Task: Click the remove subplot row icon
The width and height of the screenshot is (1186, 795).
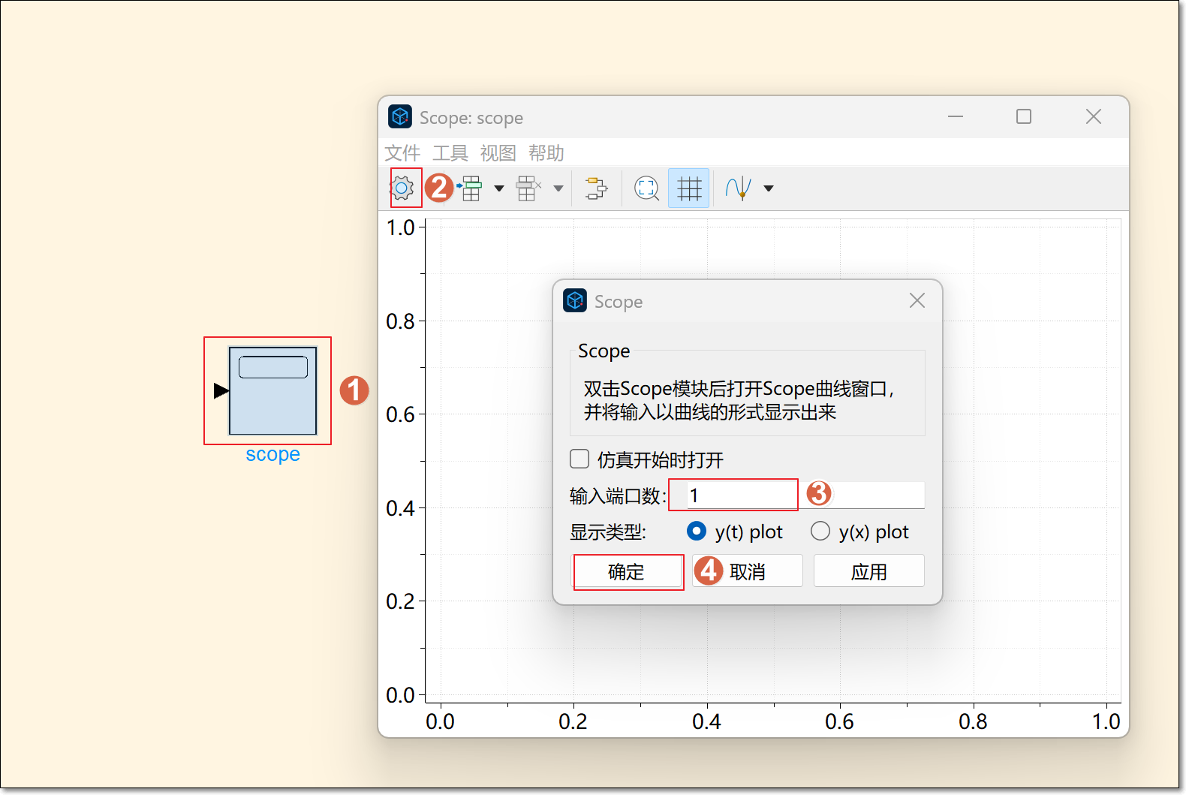Action: coord(528,188)
